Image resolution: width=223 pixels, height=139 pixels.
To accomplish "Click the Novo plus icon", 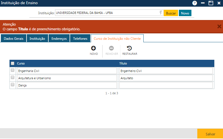I will [94, 48].
